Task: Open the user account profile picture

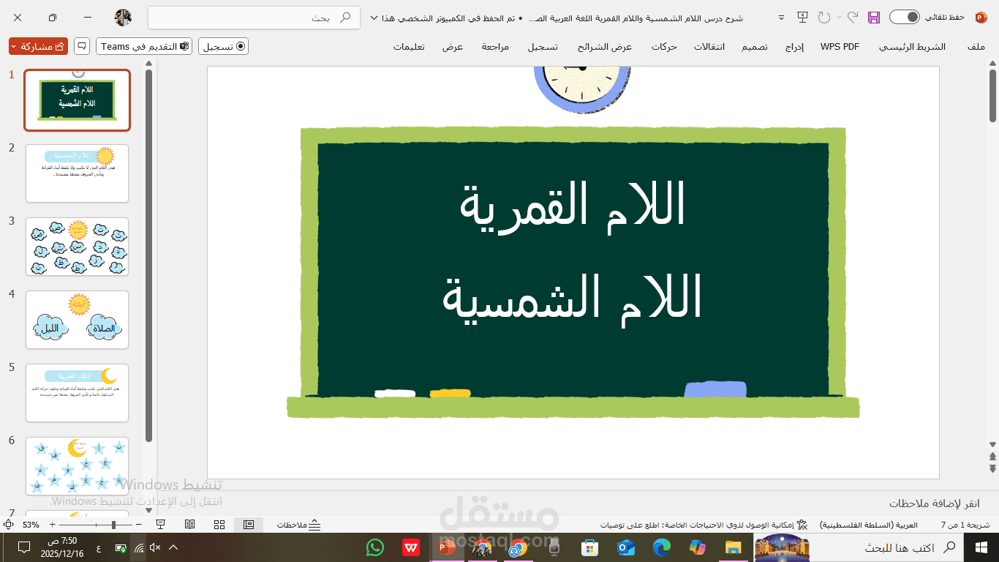Action: pos(124,17)
